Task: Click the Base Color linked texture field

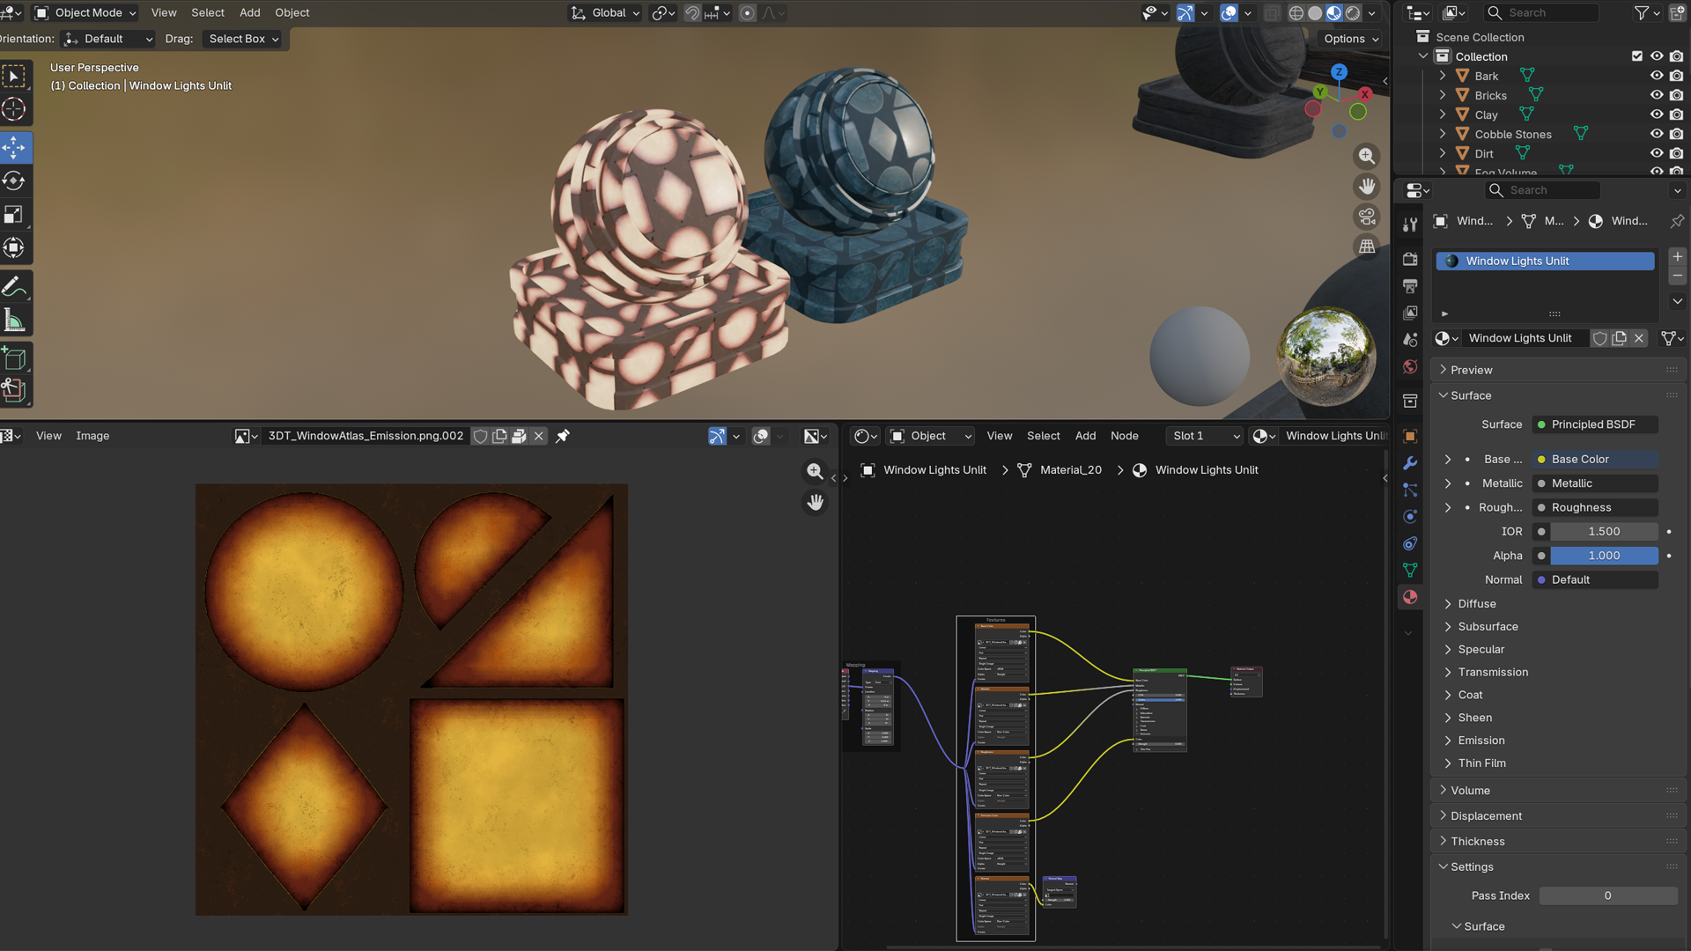Action: [1596, 460]
